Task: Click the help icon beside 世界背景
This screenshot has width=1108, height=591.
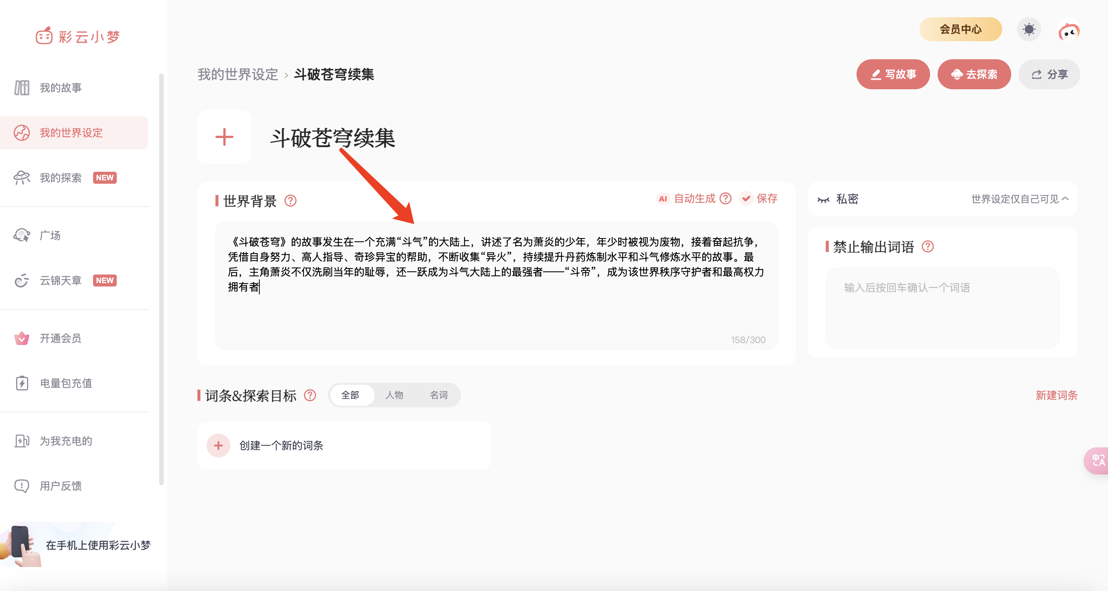Action: pos(291,201)
